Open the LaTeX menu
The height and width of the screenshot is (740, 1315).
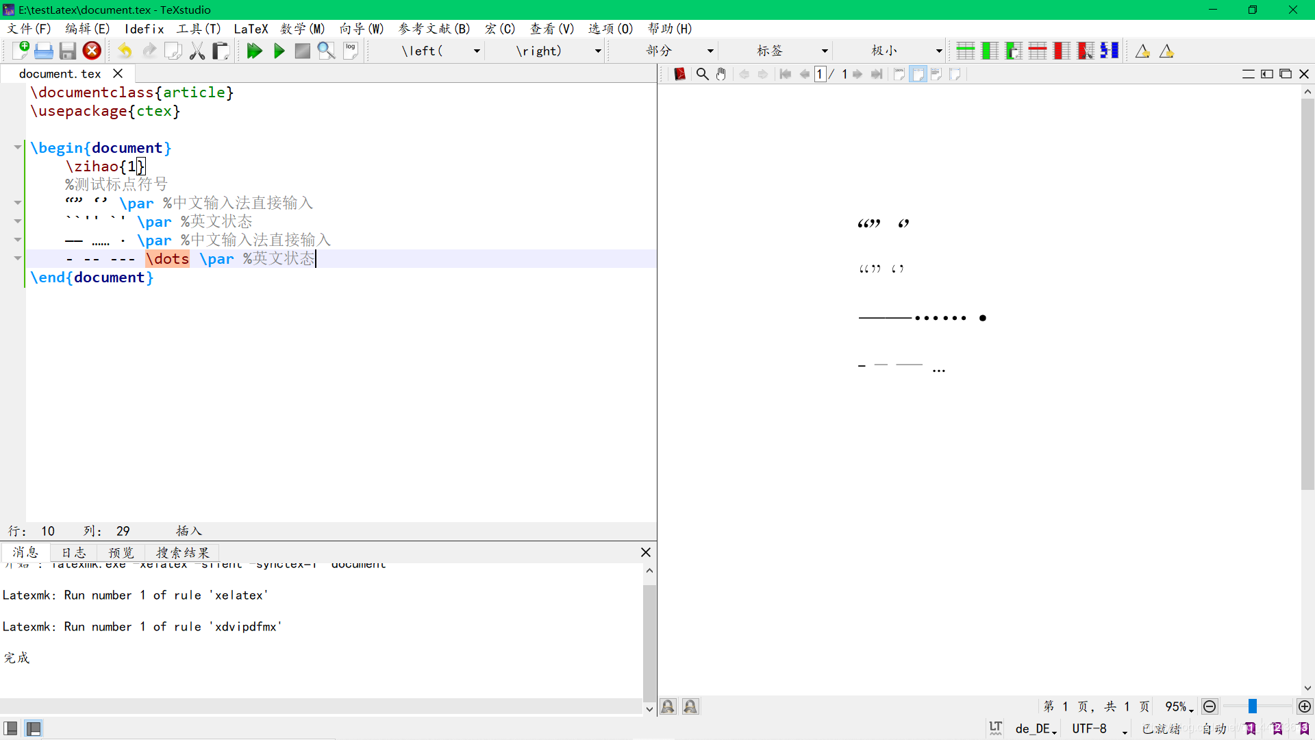pos(251,29)
